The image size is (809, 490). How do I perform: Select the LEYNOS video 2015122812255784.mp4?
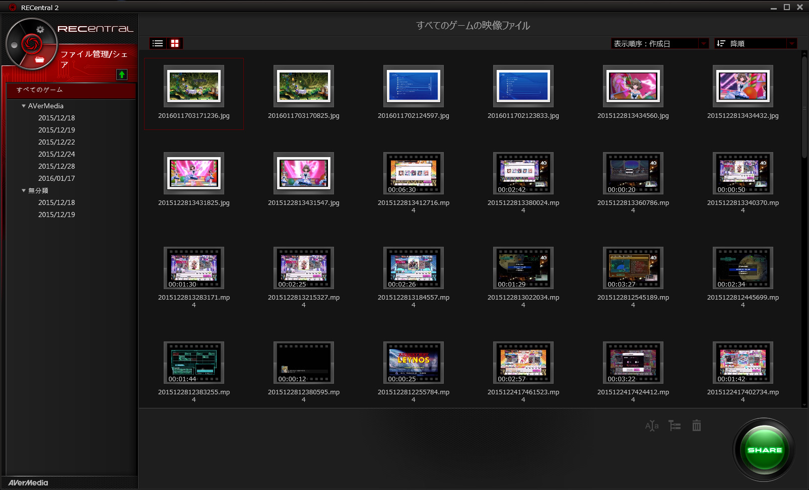[x=414, y=363]
